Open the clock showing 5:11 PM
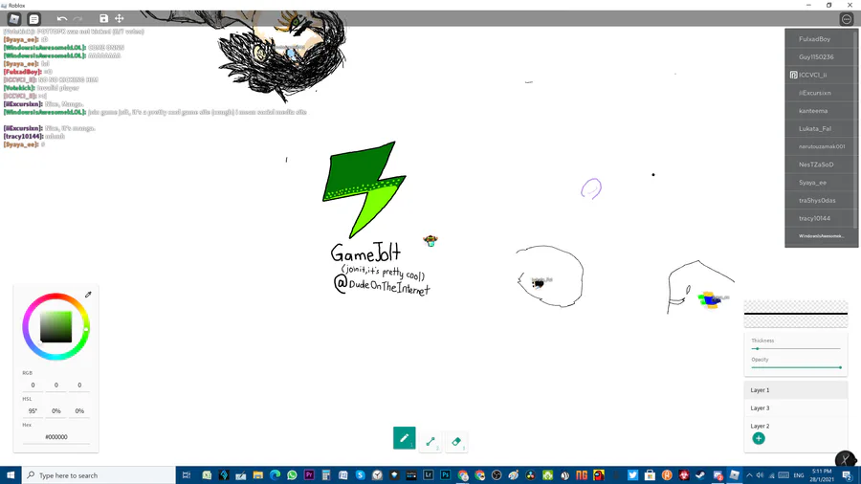This screenshot has height=484, width=861. click(x=822, y=475)
